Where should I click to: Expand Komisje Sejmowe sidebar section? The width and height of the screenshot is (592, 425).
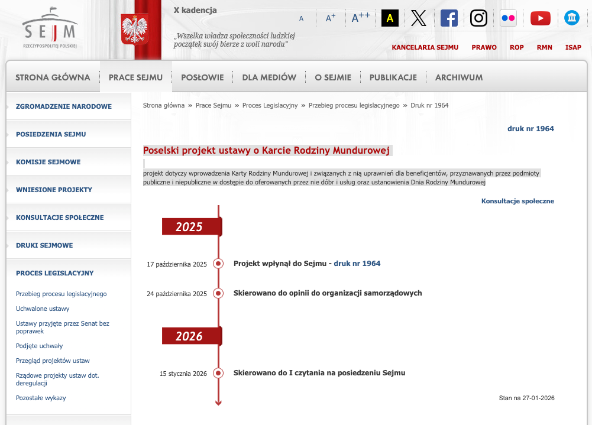pos(48,162)
